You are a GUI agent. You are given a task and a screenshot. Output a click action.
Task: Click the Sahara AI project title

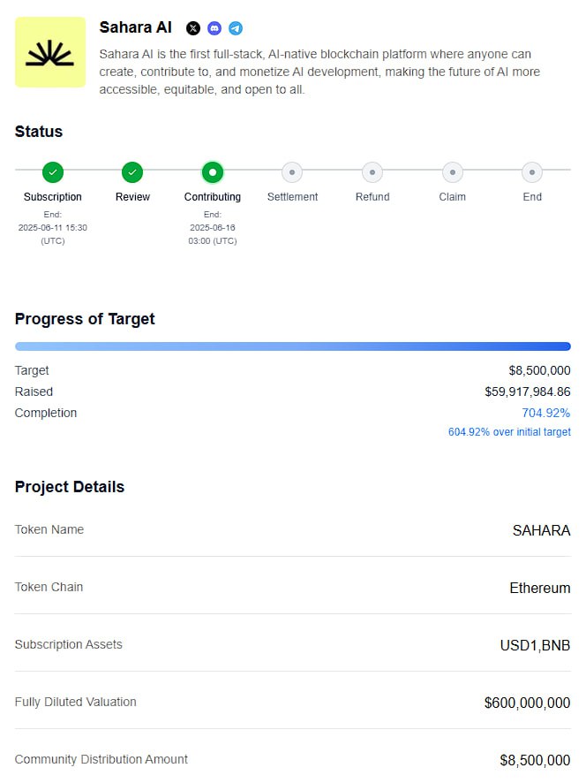(x=135, y=27)
